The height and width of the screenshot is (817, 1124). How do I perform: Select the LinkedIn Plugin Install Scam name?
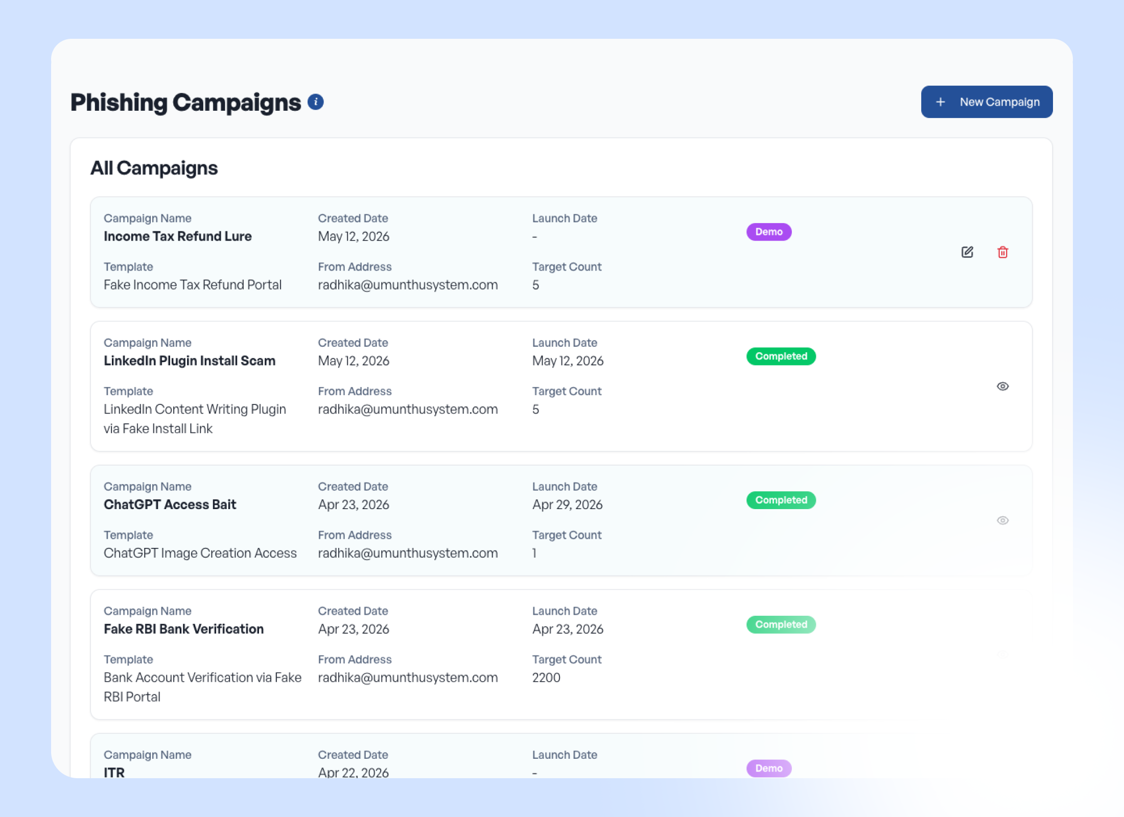click(190, 361)
